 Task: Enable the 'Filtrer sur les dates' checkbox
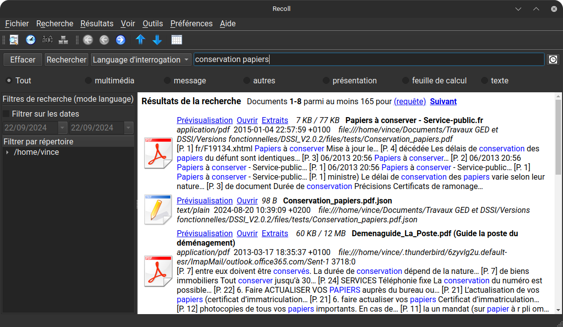[x=6, y=114]
